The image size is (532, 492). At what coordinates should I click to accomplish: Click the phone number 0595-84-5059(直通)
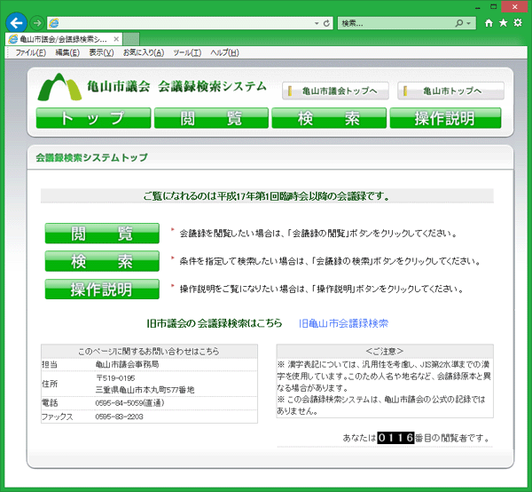(129, 403)
